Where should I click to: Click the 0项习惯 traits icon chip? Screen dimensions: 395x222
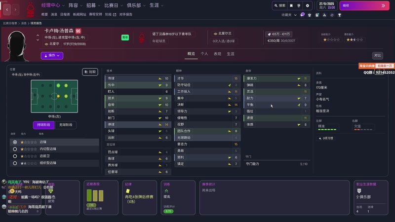pos(326,138)
